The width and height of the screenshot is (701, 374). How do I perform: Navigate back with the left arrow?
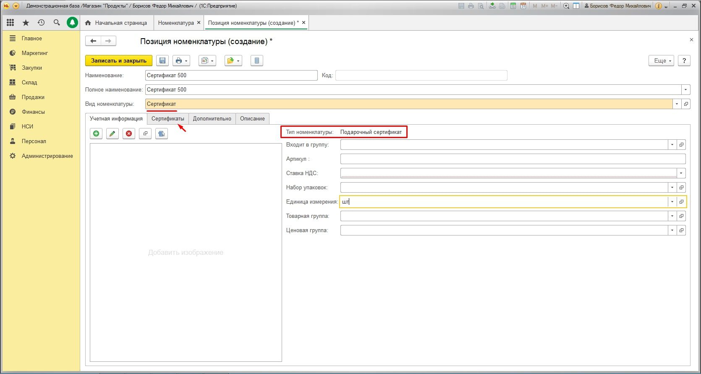pos(93,41)
